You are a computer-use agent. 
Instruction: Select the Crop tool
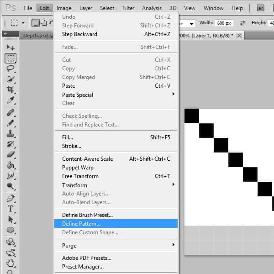[x=11, y=90]
